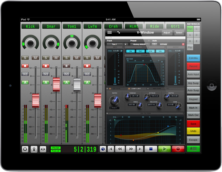Click the Mark In button

click(193, 108)
